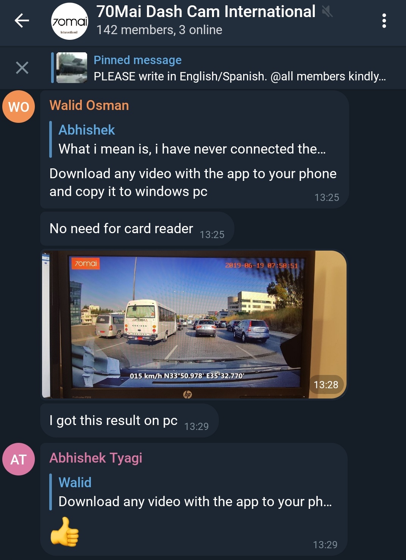Select the 'No need for card reader' message
Viewport: 406px width, 560px height.
[x=137, y=229]
